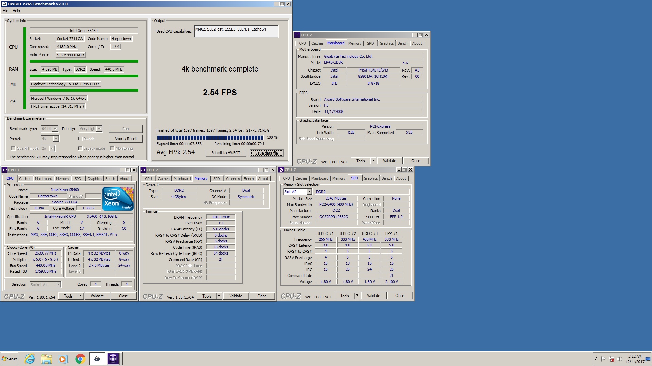The height and width of the screenshot is (366, 652).
Task: Close the CPU-Z Memory window with X
Action: [x=272, y=170]
